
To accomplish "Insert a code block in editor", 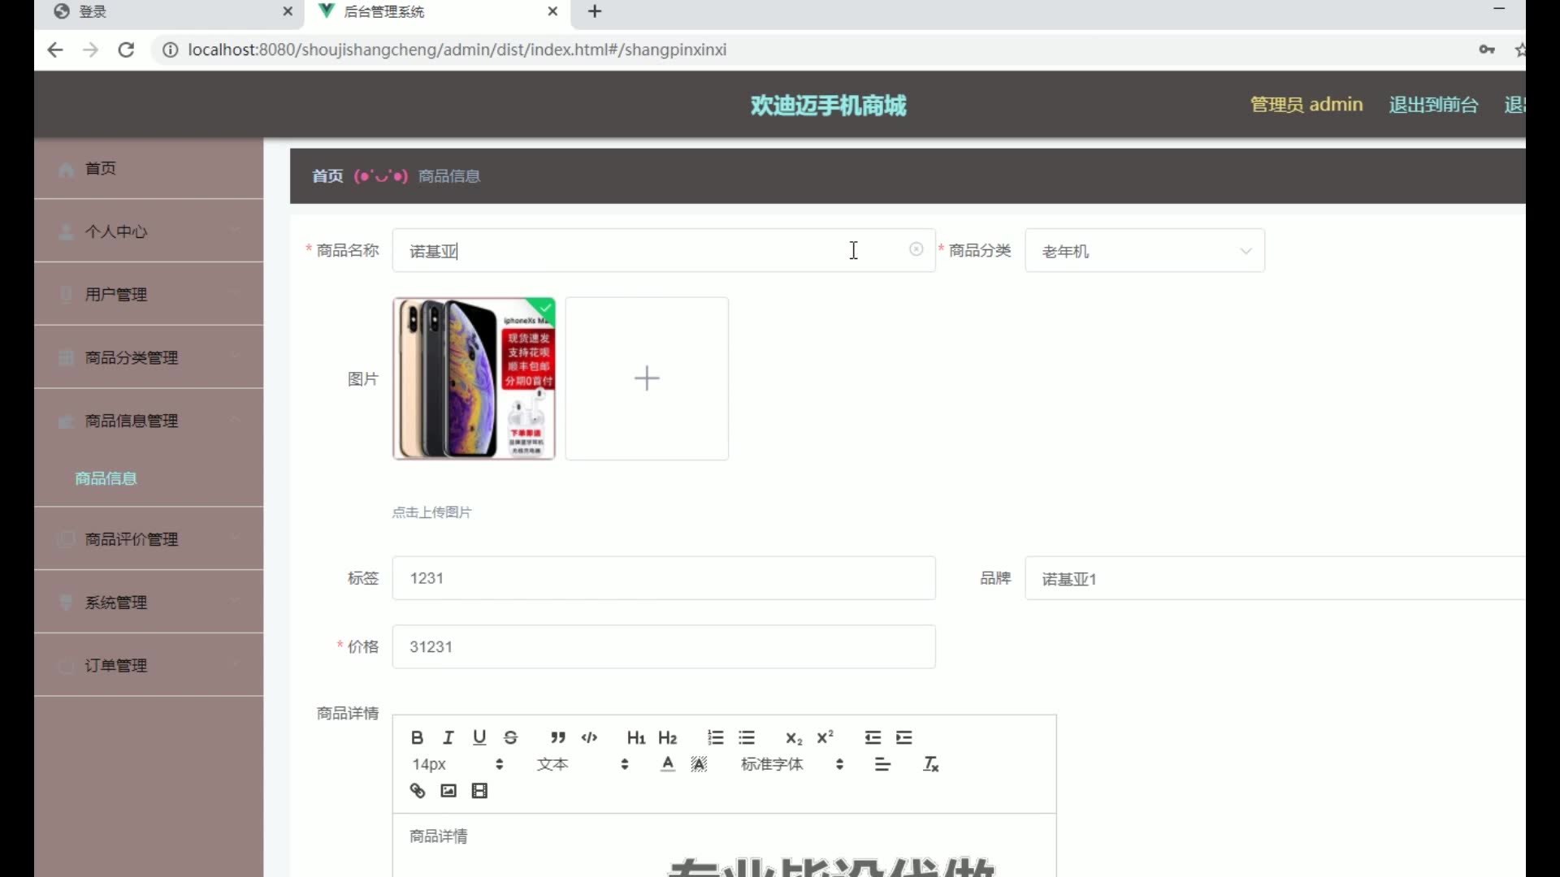I will (589, 737).
